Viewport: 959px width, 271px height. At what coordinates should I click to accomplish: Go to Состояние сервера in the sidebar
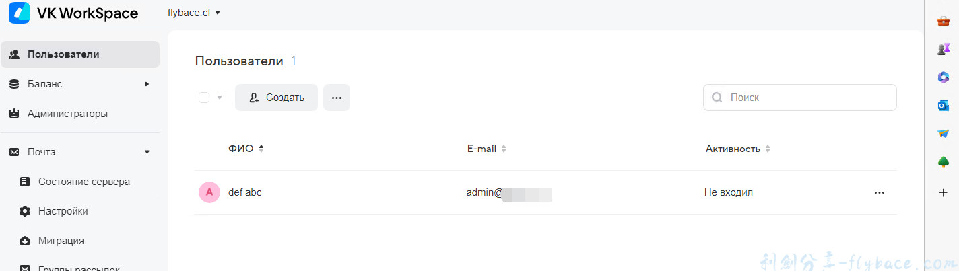click(x=84, y=182)
